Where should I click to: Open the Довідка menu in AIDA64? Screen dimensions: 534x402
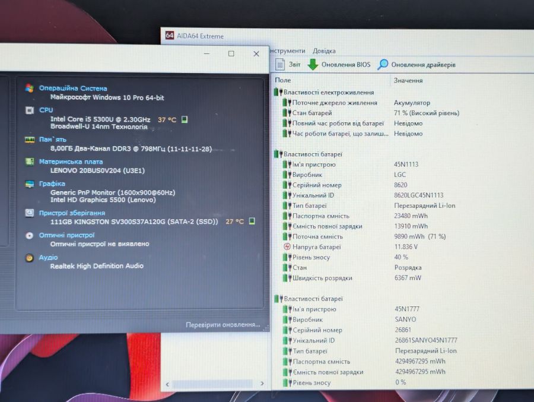coord(324,51)
